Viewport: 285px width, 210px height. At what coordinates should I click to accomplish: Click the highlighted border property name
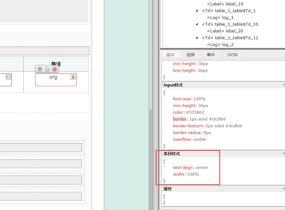[180, 119]
